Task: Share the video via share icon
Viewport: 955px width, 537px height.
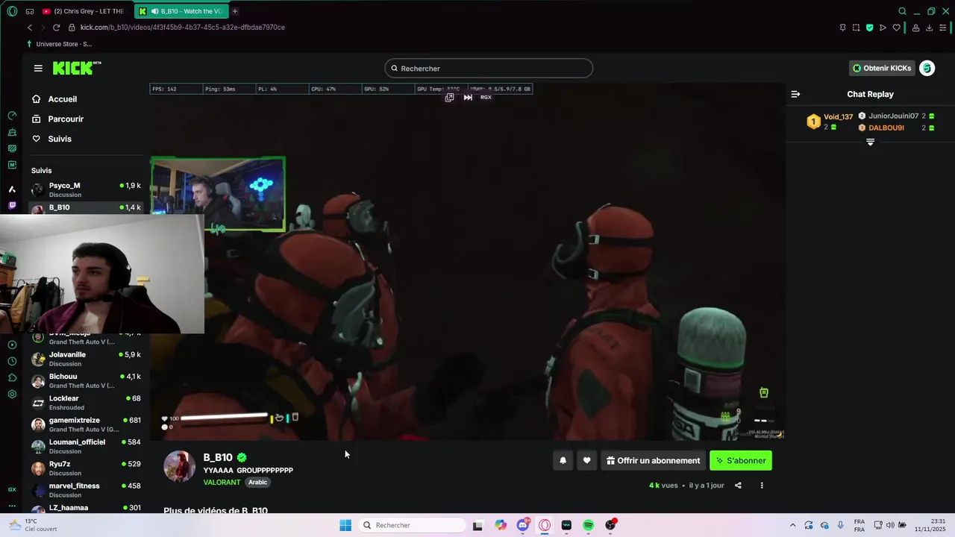Action: click(x=738, y=486)
